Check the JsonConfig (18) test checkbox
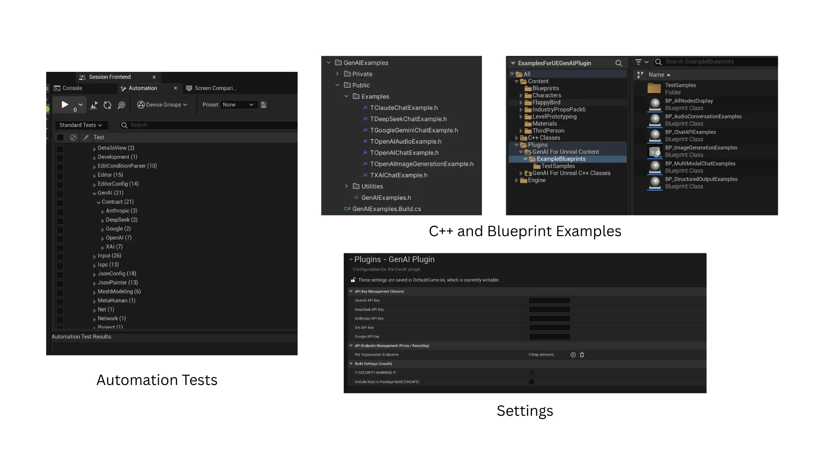The width and height of the screenshot is (821, 462). point(60,275)
